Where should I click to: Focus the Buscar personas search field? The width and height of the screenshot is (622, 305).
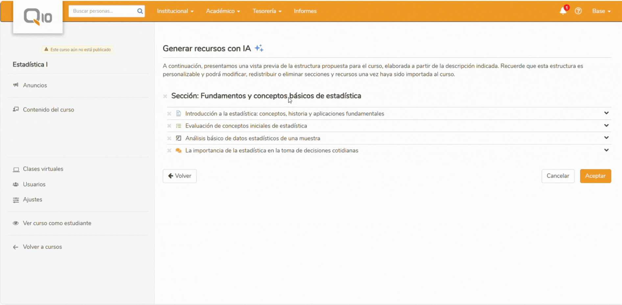tap(103, 11)
